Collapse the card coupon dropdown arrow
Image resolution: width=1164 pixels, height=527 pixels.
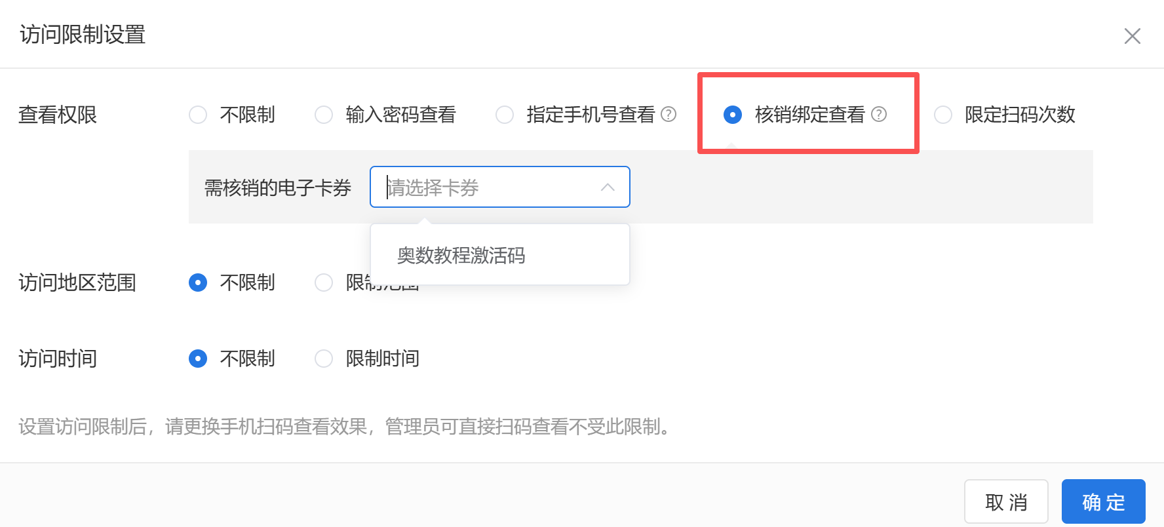[x=608, y=187]
